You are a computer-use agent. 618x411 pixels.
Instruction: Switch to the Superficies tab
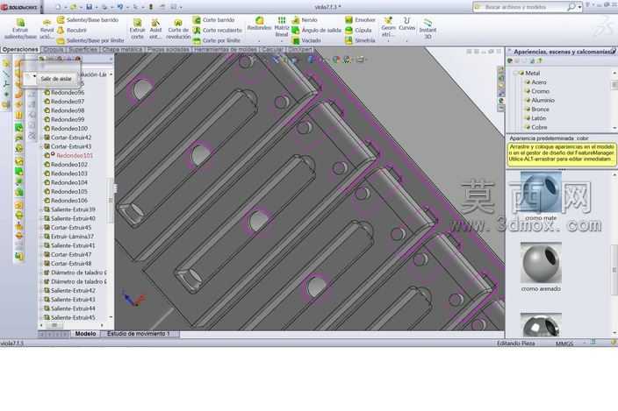(x=83, y=50)
